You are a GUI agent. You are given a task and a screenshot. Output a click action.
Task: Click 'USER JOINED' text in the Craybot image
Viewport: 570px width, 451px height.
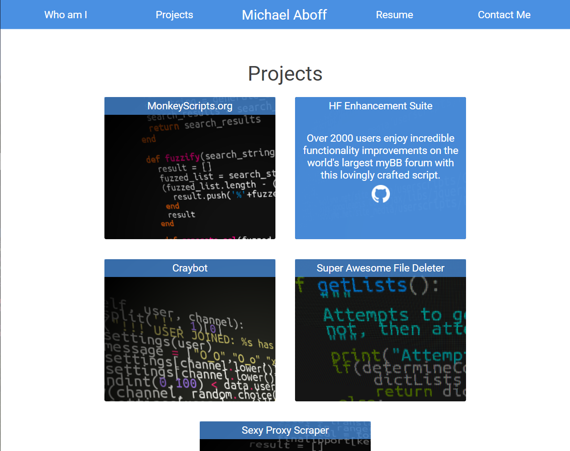tap(192, 334)
